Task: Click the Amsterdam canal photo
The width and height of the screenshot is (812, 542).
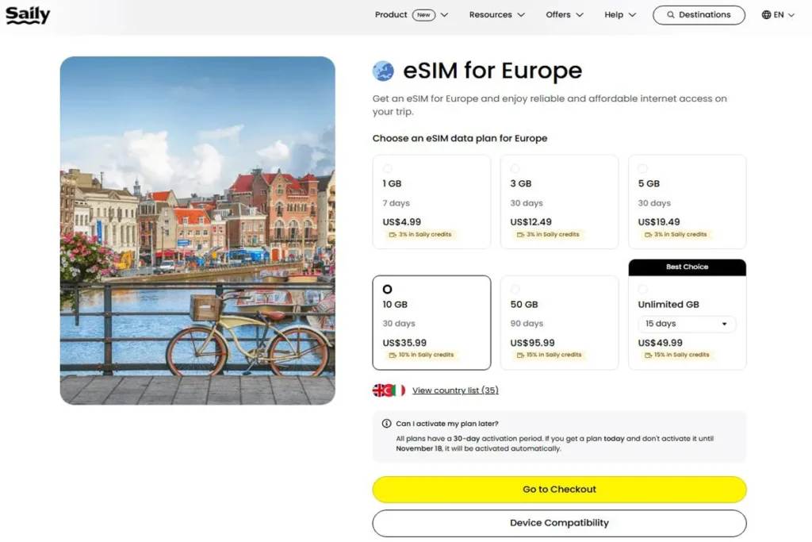Action: [x=197, y=229]
